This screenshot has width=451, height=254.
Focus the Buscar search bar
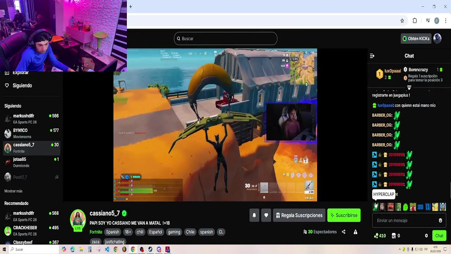(x=225, y=38)
